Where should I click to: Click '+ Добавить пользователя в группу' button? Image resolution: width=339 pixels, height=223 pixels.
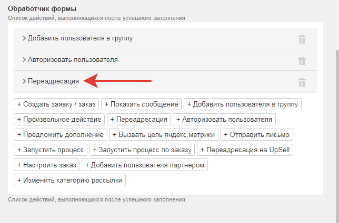pos(243,104)
